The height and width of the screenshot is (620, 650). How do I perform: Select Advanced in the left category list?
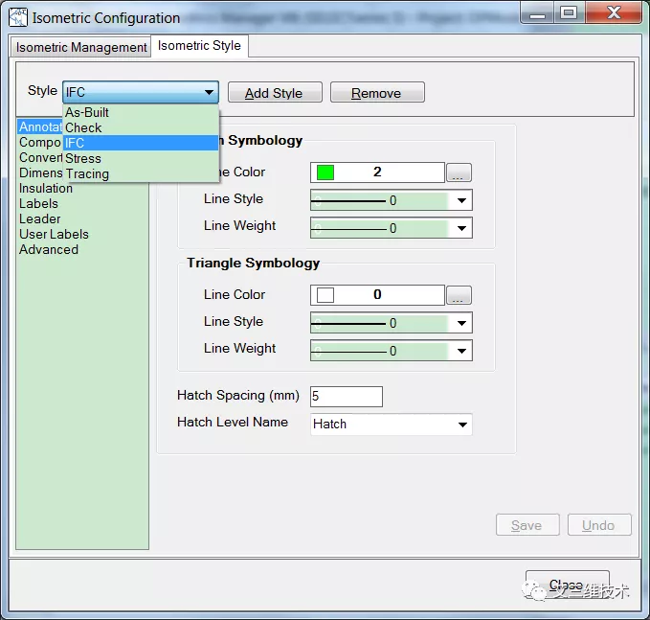click(49, 249)
